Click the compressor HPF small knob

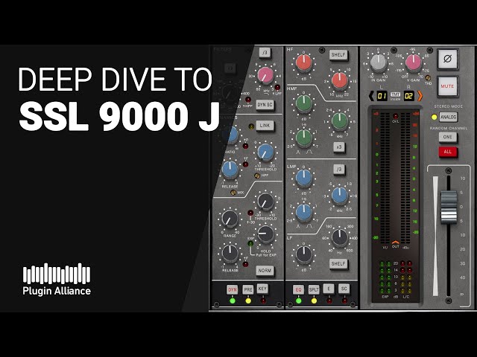(x=257, y=176)
